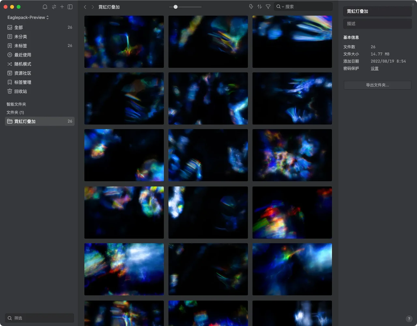
Task: Click the file size value 14.77 MB
Action: coord(380,54)
